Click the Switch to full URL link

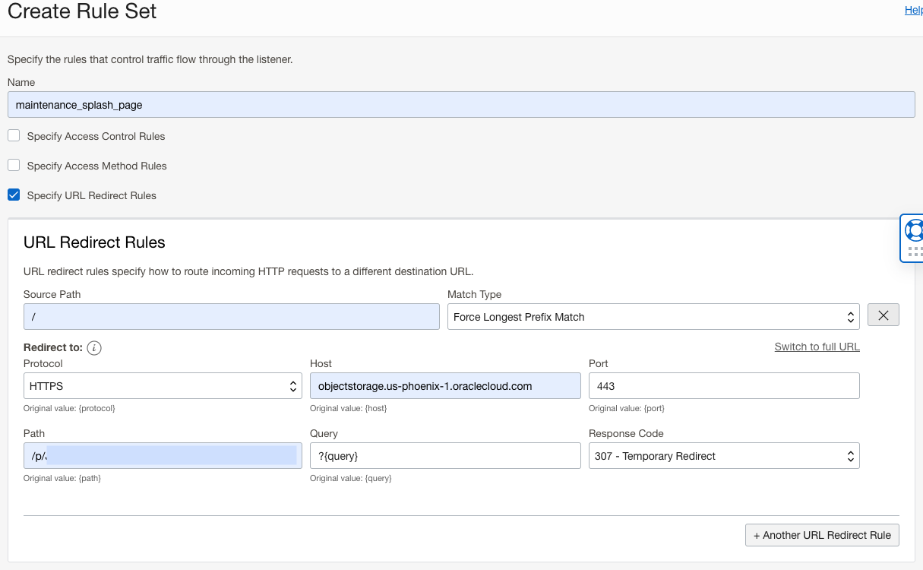pyautogui.click(x=817, y=347)
